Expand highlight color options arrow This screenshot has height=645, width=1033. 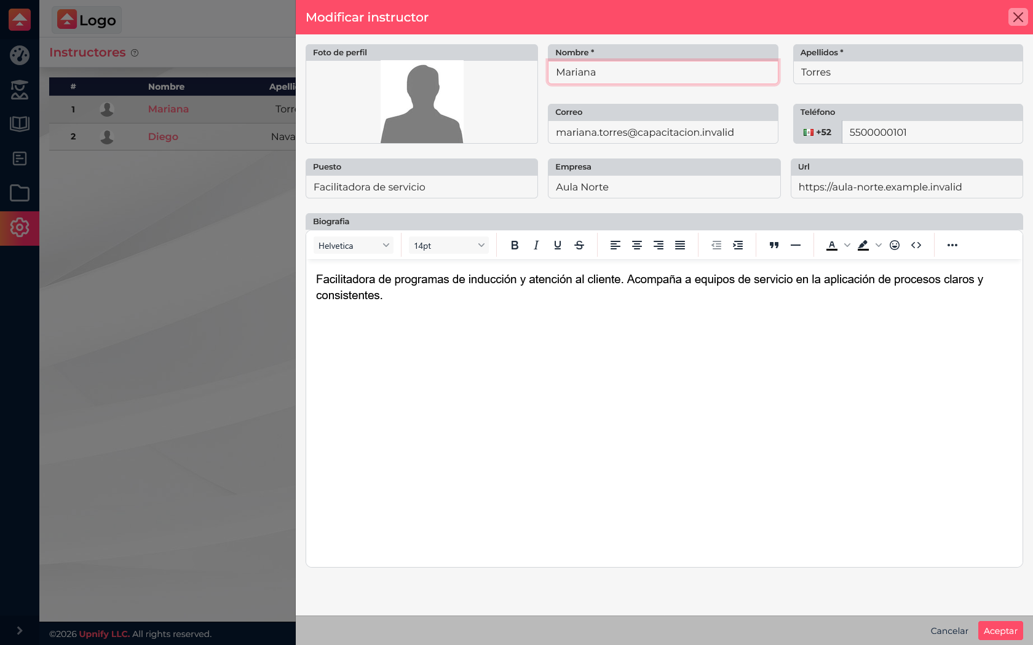coord(879,245)
